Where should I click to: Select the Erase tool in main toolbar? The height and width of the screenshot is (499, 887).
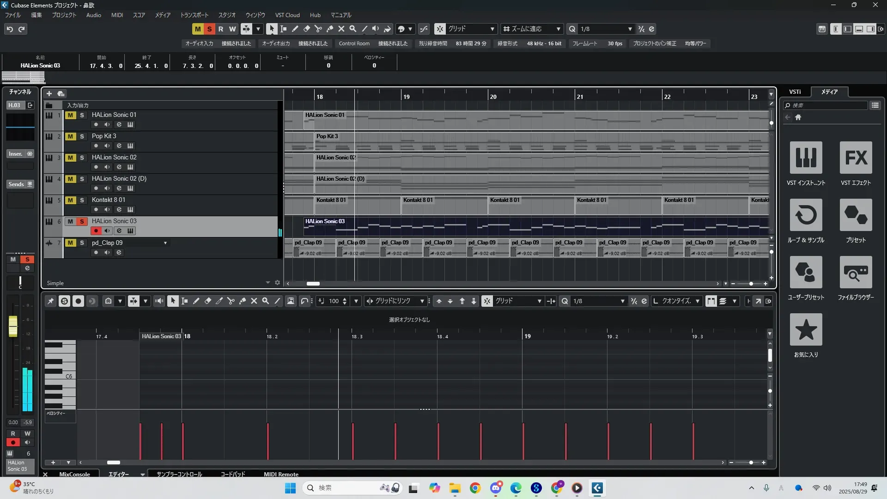307,29
